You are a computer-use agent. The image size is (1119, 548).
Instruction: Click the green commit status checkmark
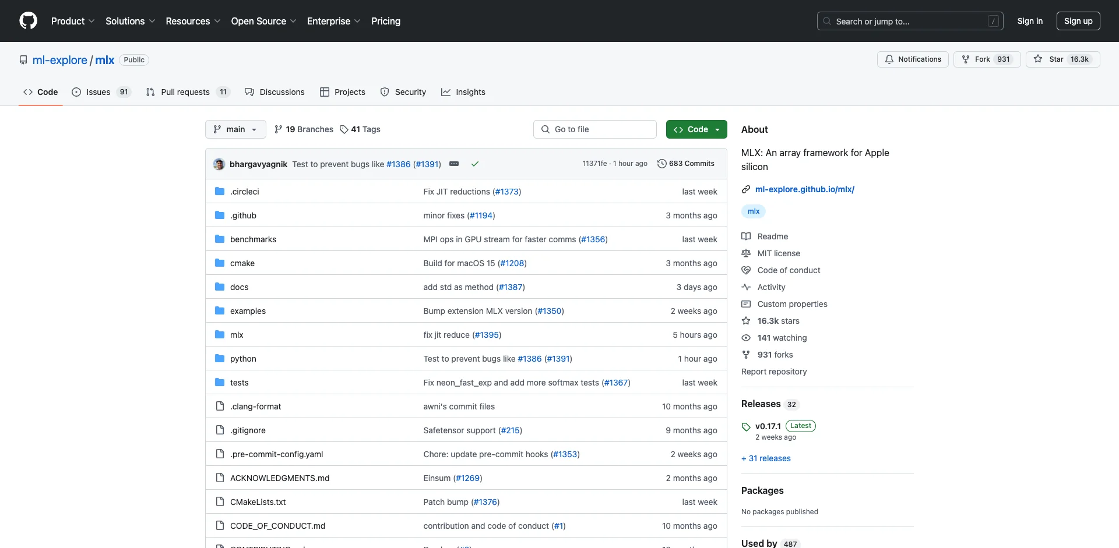tap(475, 164)
